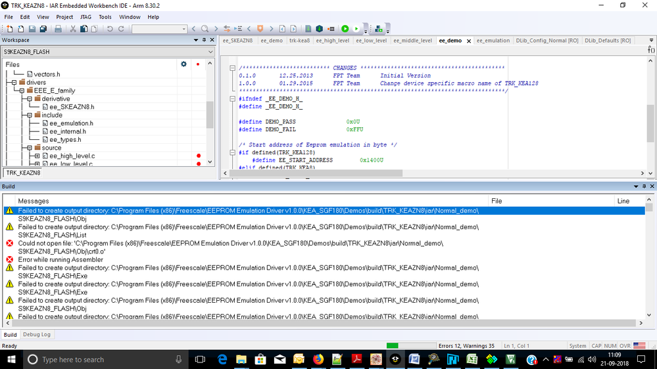Open the File menu
Image resolution: width=657 pixels, height=369 pixels.
tap(9, 16)
